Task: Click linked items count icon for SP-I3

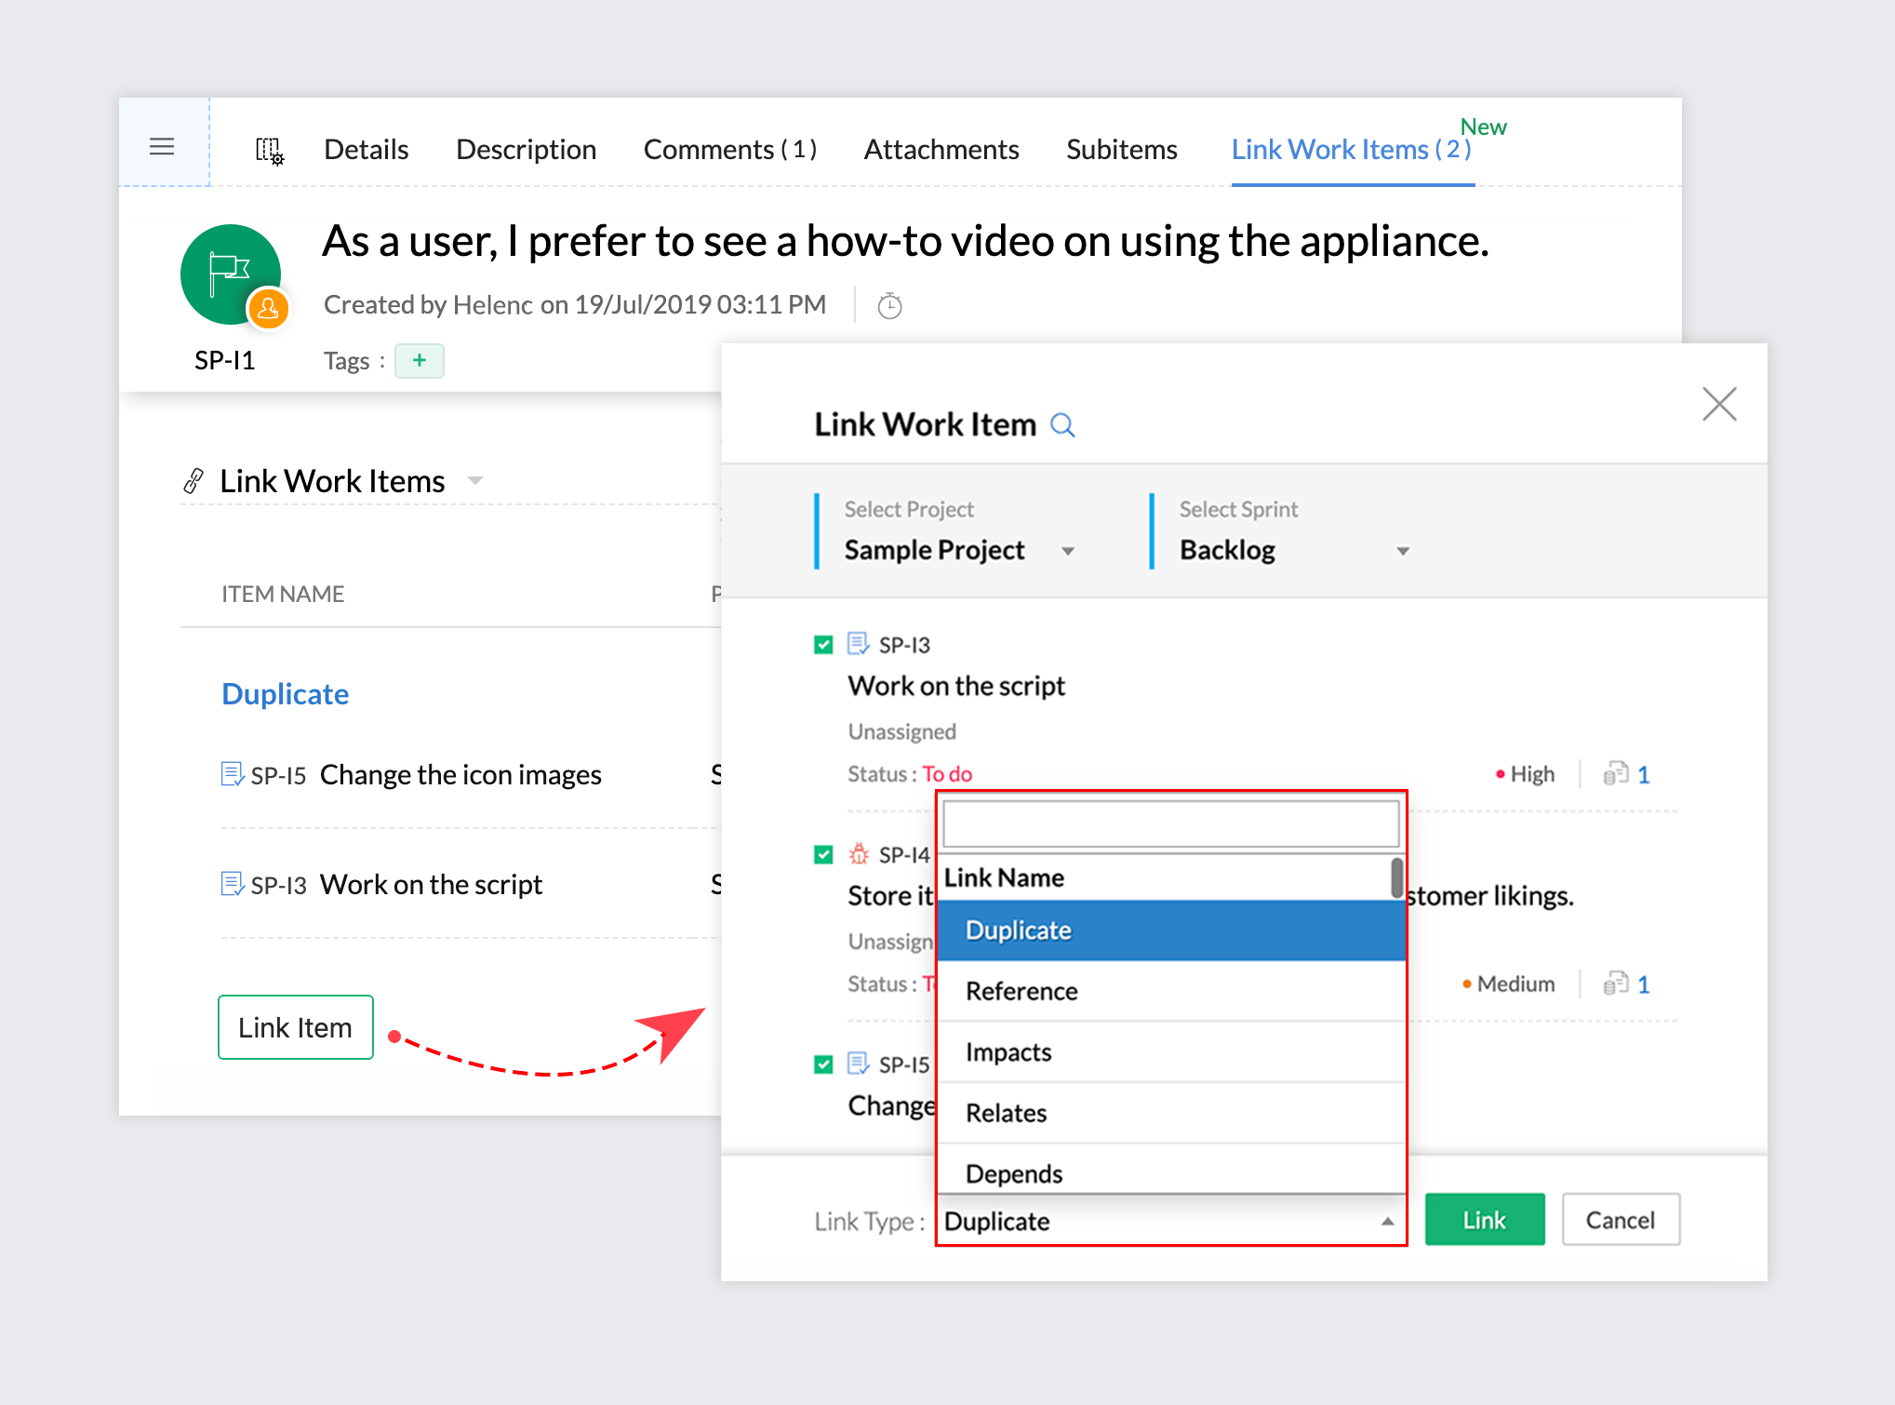Action: 1616,774
